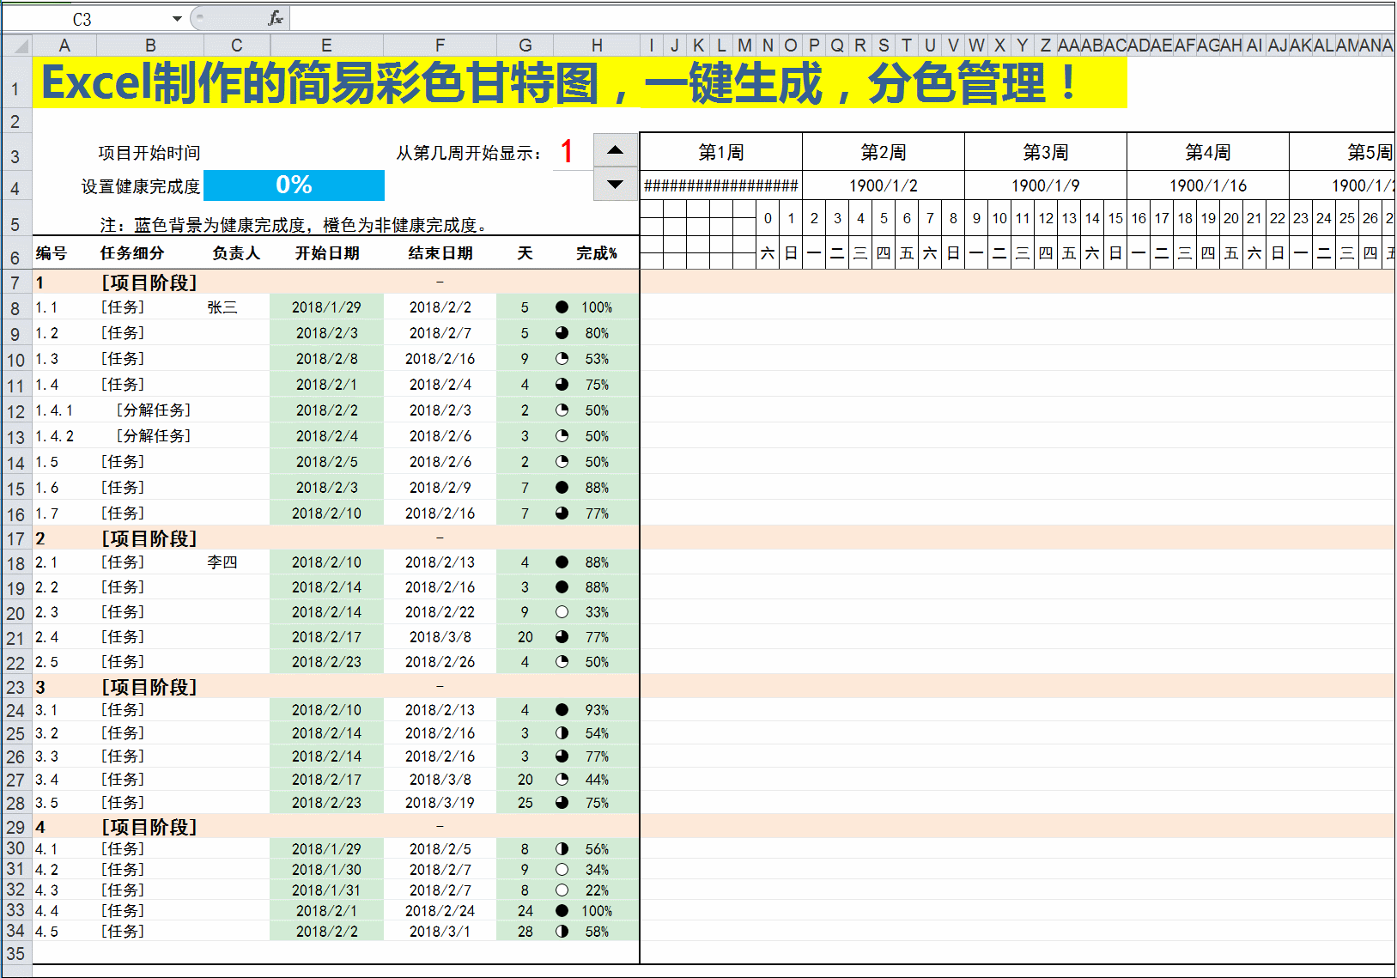Click start date 2018/1/29 in row 1.1
Screen dimensions: 1397x978
(326, 307)
